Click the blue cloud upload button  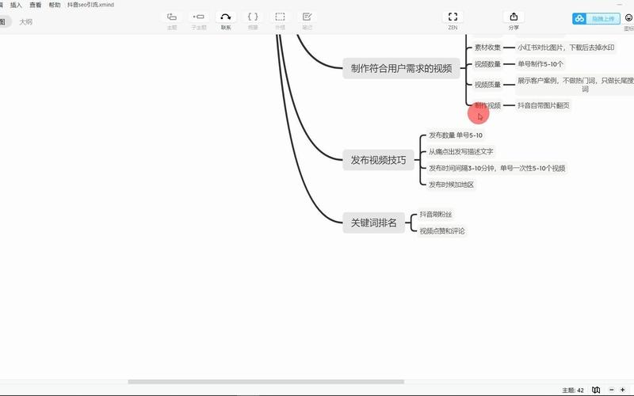click(596, 18)
